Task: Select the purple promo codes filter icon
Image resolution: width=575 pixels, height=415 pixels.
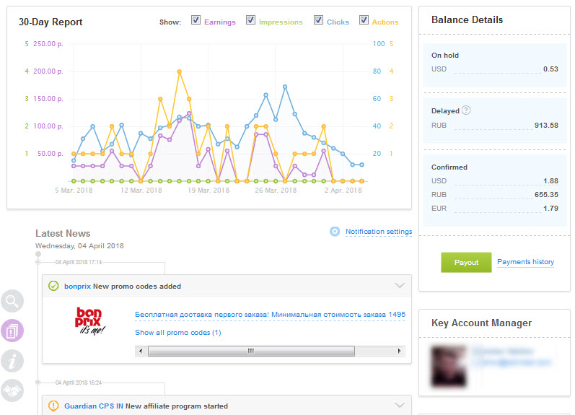Action: [12, 331]
